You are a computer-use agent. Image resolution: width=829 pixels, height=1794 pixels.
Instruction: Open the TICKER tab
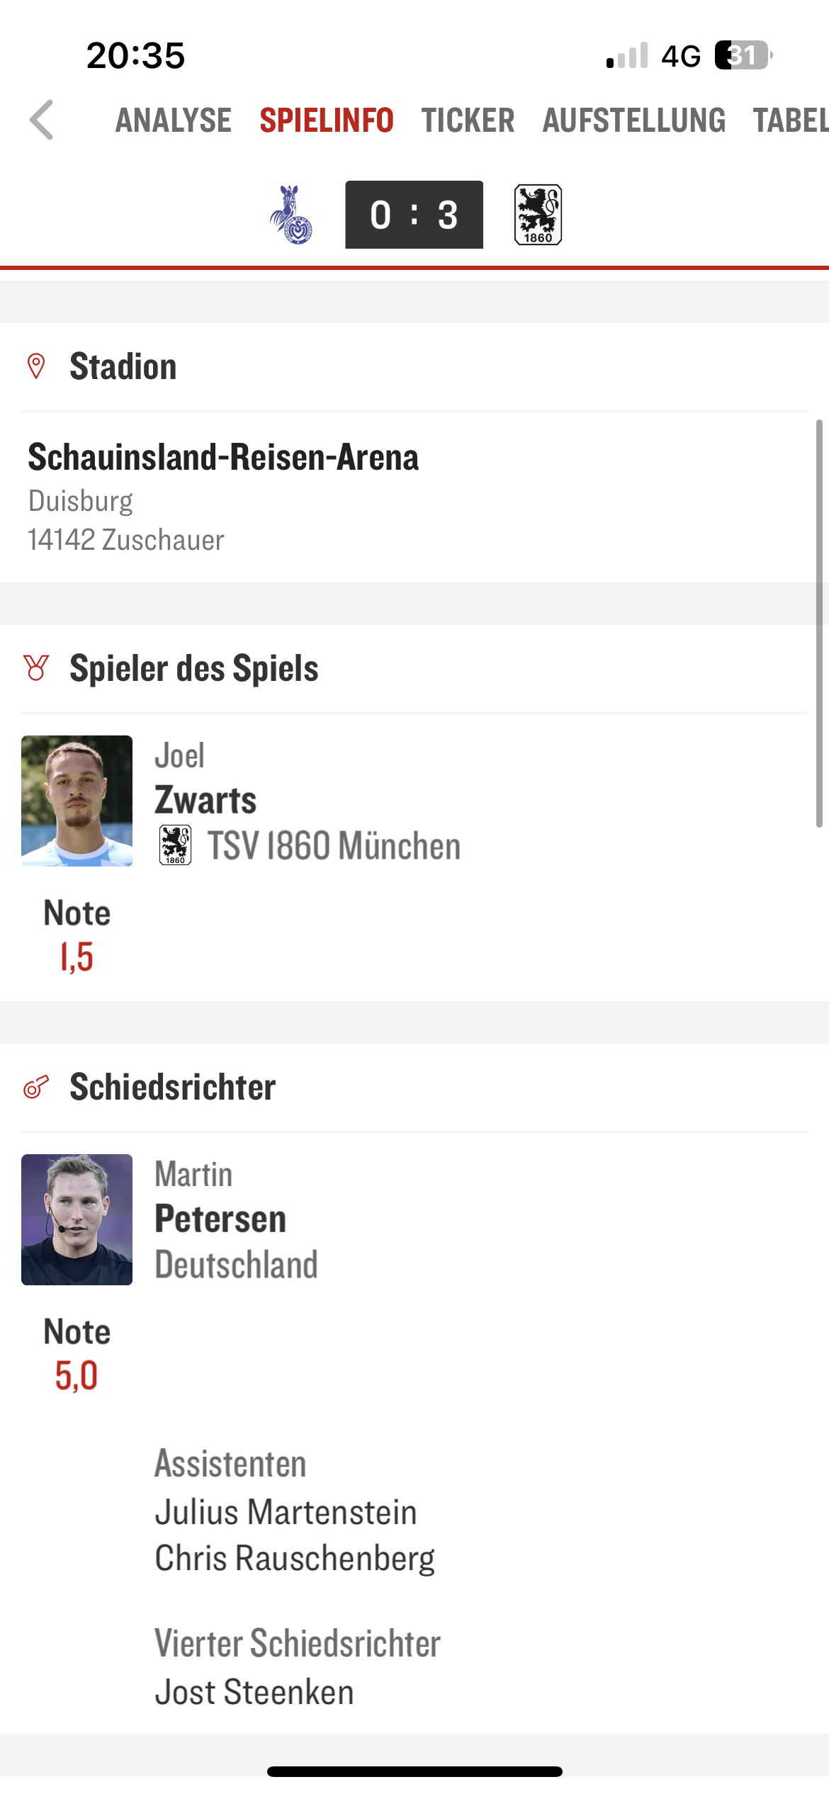468,120
